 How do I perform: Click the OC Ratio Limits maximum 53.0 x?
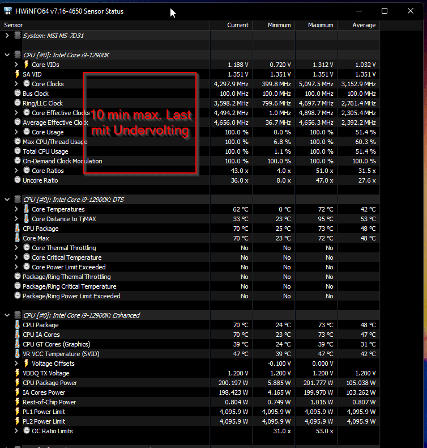pos(324,431)
